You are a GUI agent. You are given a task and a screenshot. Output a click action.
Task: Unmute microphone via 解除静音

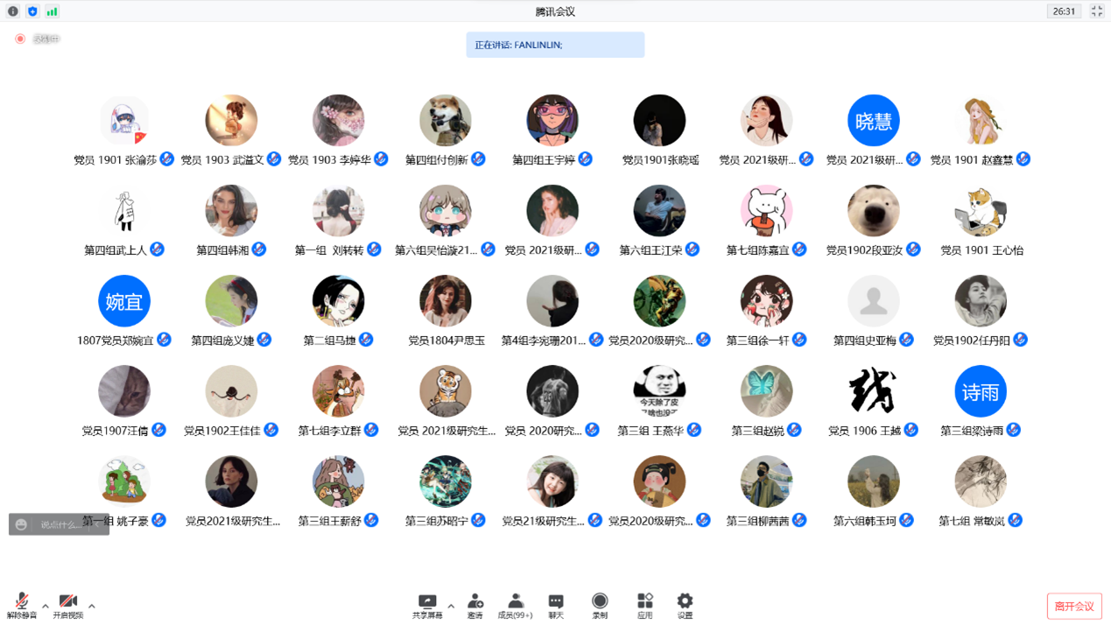coord(22,605)
